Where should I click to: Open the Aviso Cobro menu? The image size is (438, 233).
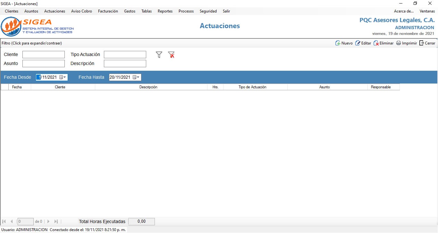(81, 11)
